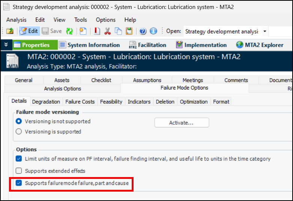Screen dimensions: 293x201
Task: Open the Failure Costs tab
Action: point(81,101)
